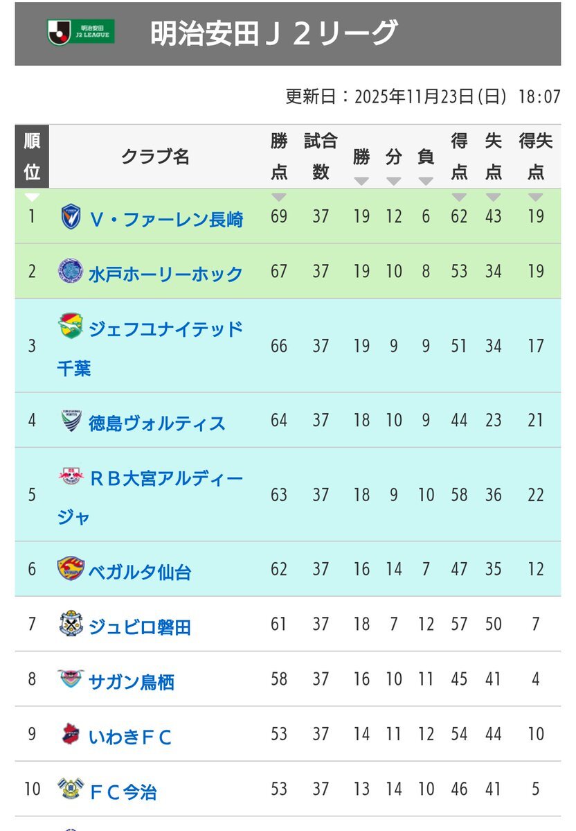Sort table by 勝 wins column arrow

coord(361,182)
